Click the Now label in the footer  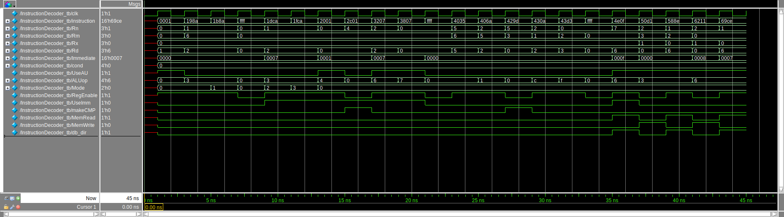pos(91,198)
